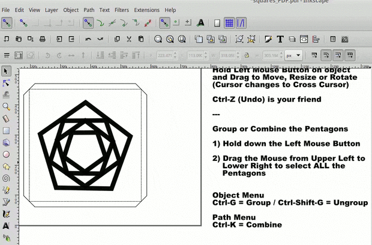Image resolution: width=372 pixels, height=245 pixels.
Task: Zoom to fit page icon
Action: [182, 39]
